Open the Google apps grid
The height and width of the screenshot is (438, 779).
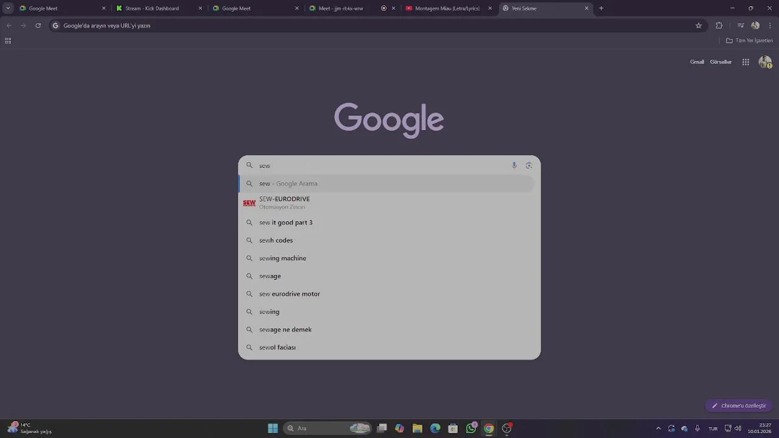click(x=746, y=62)
